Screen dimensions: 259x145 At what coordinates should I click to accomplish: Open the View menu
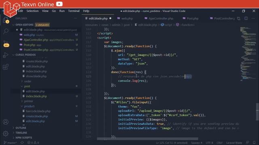click(45, 11)
